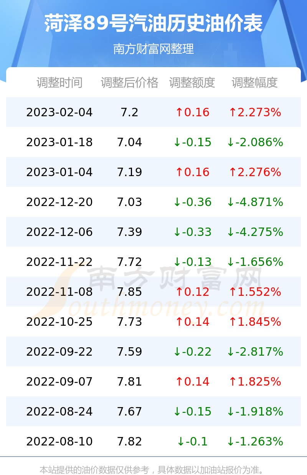Click the subtitle 南方财富网整理
The width and height of the screenshot is (307, 475).
[x=153, y=49]
